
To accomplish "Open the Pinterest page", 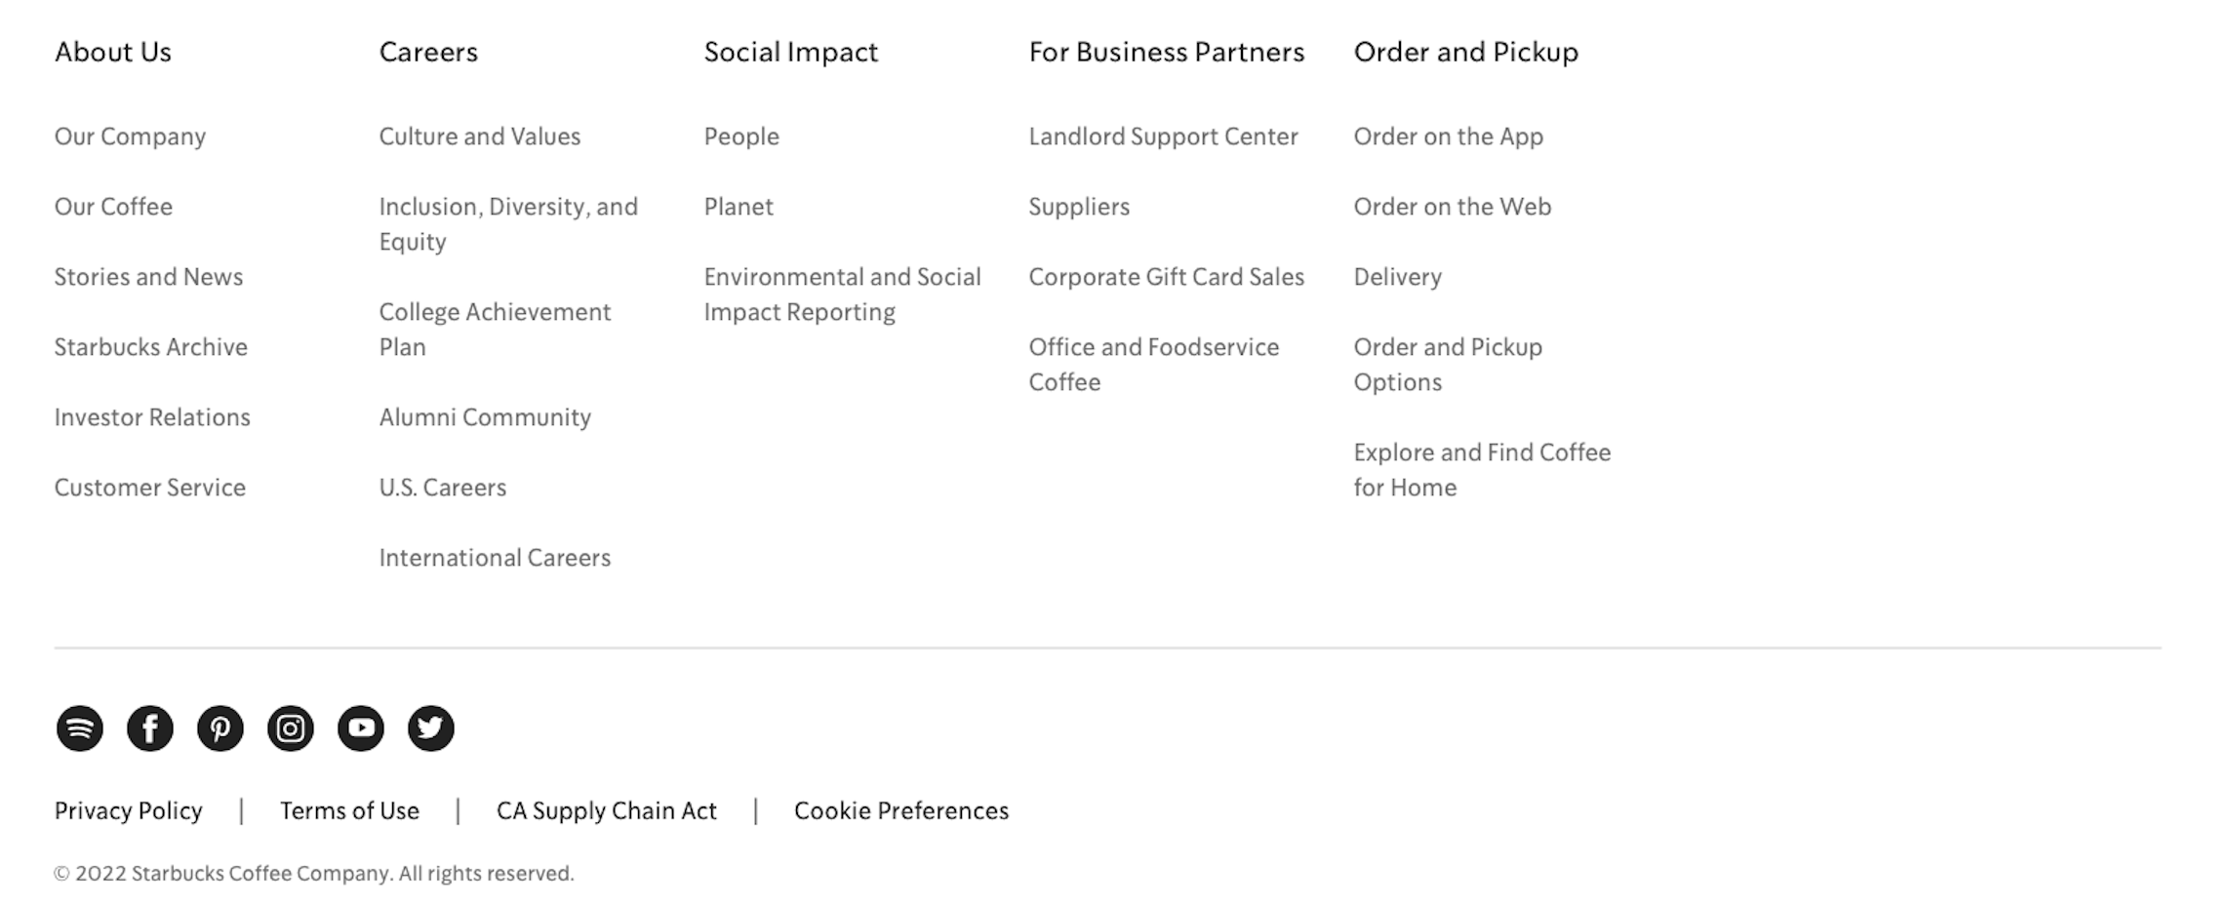I will pos(221,728).
